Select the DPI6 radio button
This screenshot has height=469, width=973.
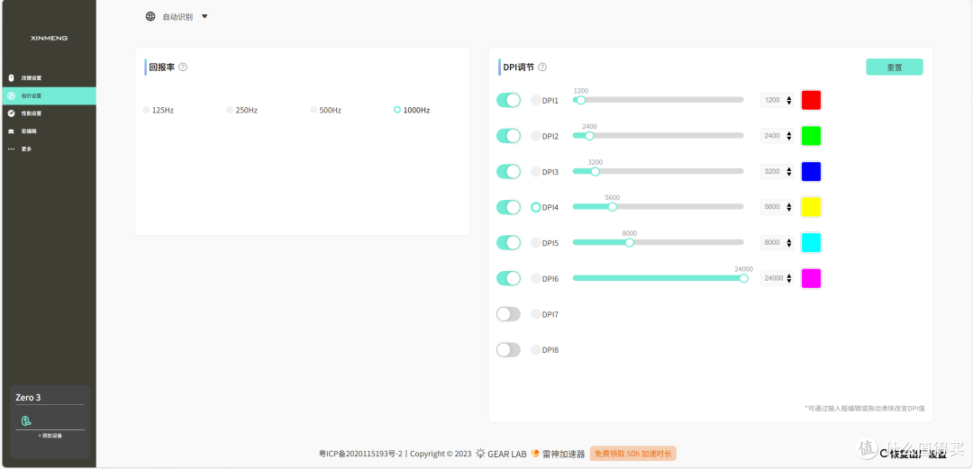535,278
